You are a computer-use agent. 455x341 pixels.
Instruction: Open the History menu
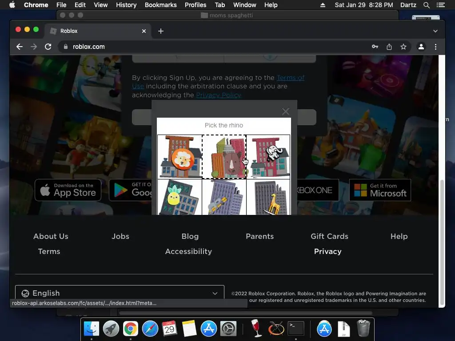[126, 5]
